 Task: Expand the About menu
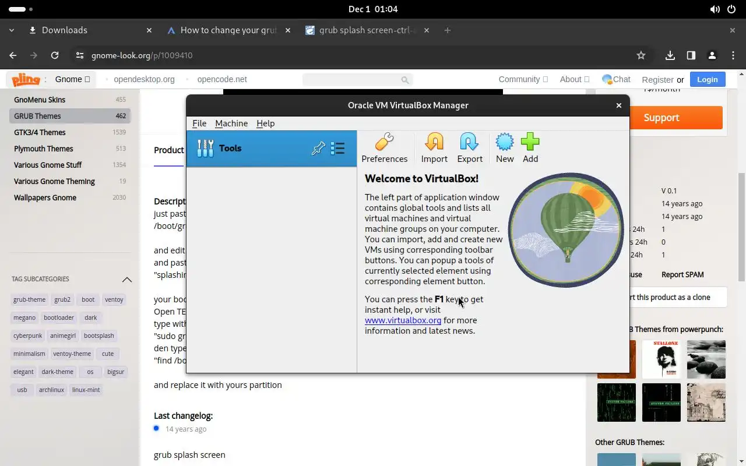pos(574,79)
